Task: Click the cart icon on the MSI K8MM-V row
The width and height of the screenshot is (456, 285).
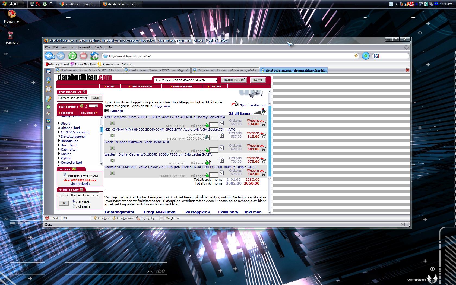Action: pyautogui.click(x=263, y=135)
